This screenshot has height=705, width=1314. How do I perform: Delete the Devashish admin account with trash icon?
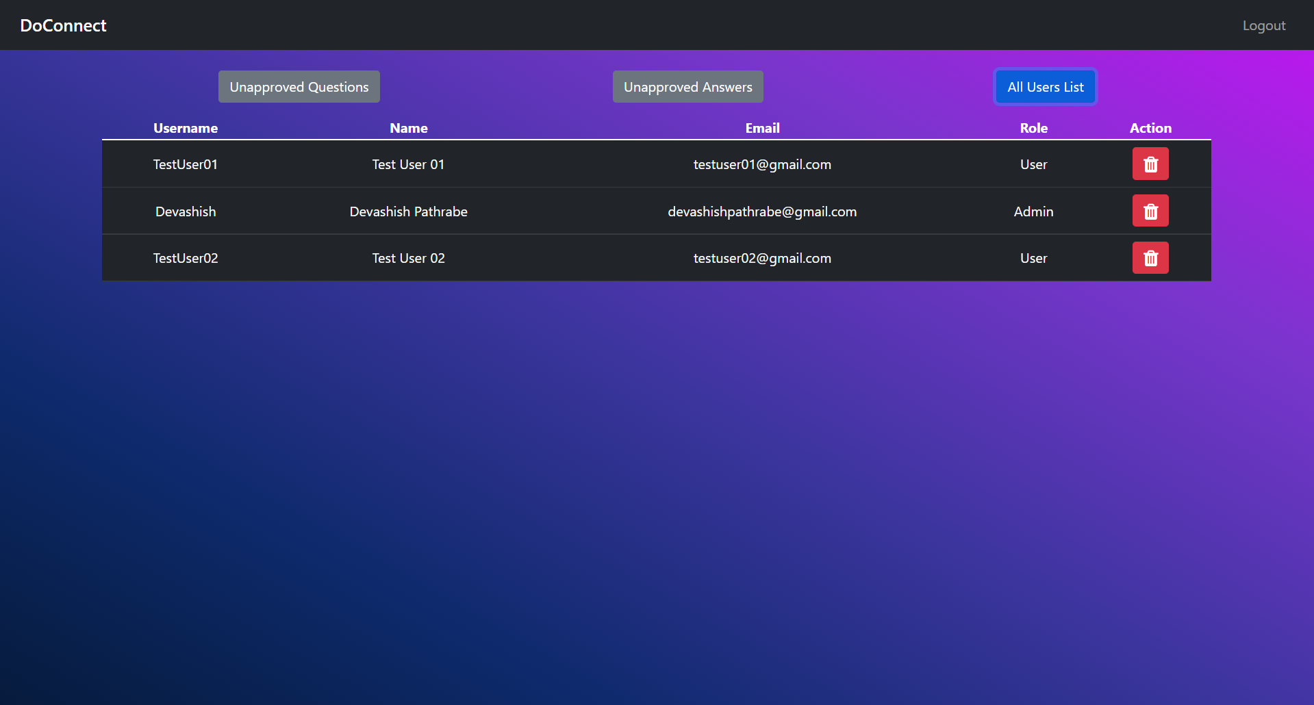pyautogui.click(x=1150, y=211)
